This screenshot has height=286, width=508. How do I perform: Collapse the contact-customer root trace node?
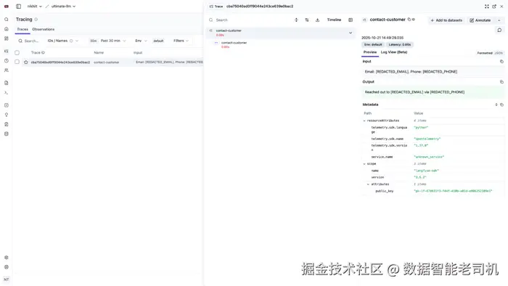351,33
